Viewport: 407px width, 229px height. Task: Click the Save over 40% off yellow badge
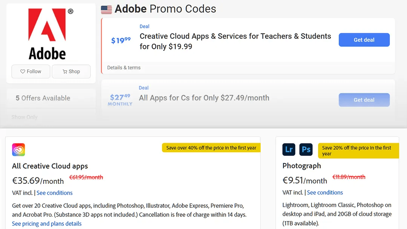(211, 148)
